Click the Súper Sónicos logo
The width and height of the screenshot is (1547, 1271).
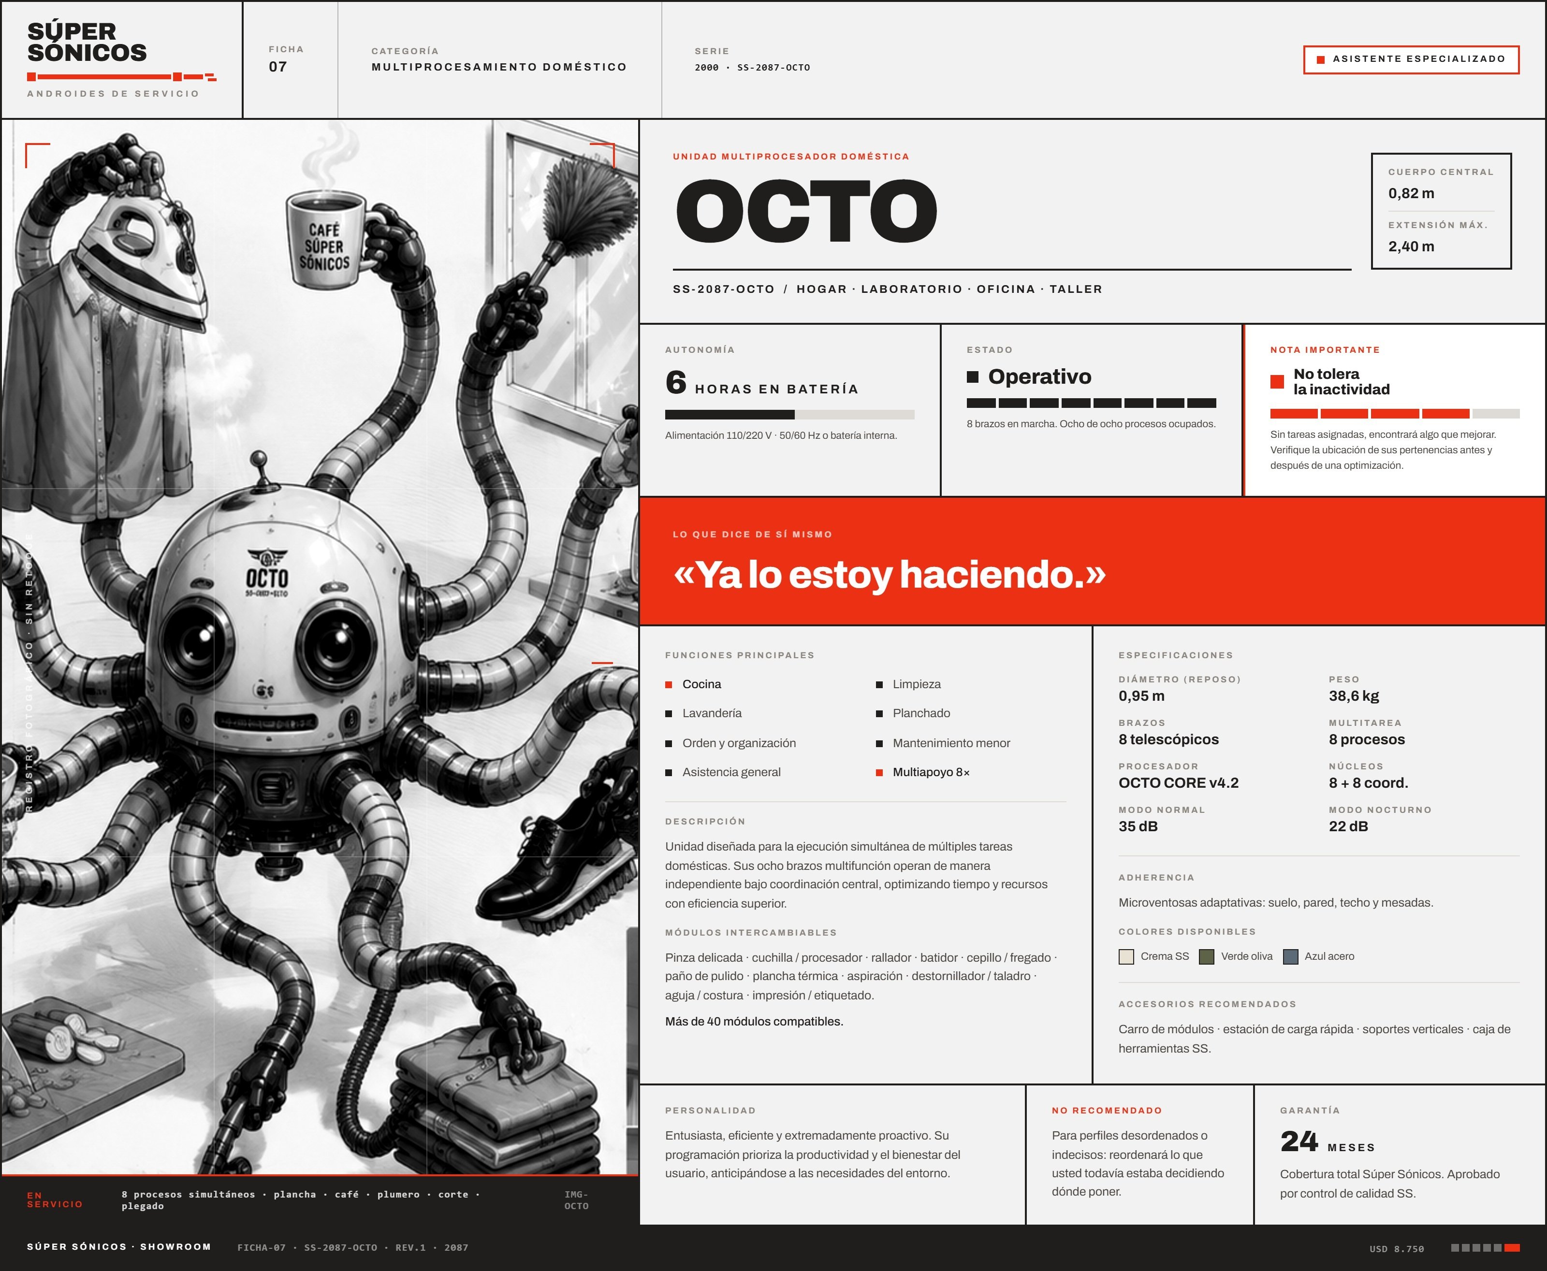click(x=122, y=60)
